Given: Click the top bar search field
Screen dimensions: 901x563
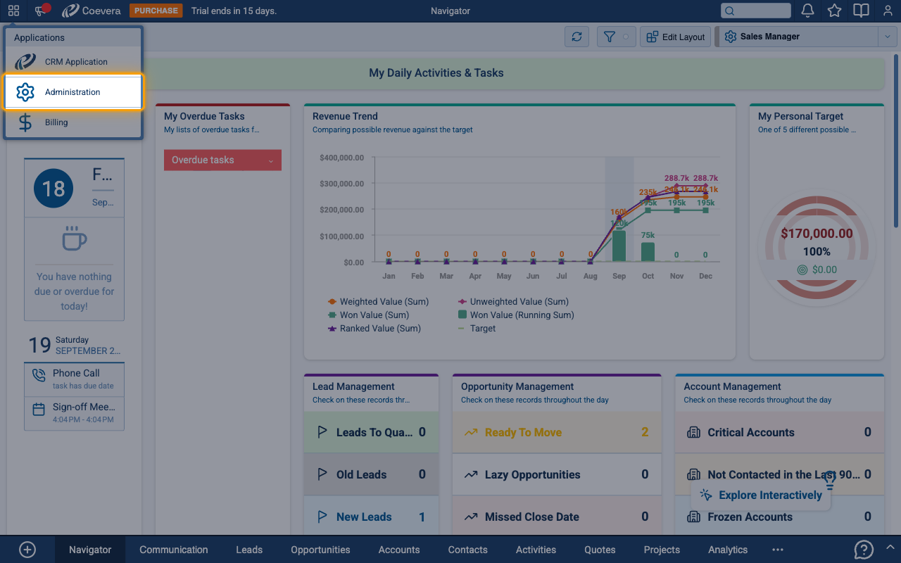Looking at the screenshot, I should point(756,11).
